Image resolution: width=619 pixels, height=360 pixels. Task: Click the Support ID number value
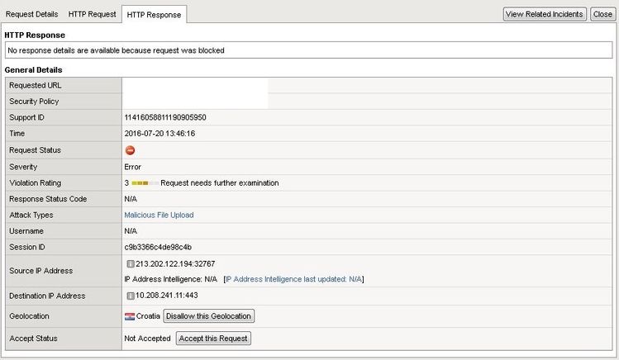click(165, 117)
